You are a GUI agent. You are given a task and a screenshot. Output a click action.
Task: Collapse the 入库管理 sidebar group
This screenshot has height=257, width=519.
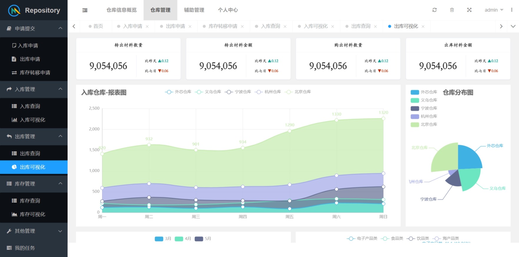click(x=34, y=89)
